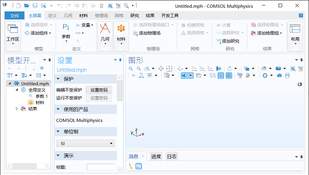Open the 添加绘图组 add plot group dropdown
This screenshot has width=309, height=175.
point(266,33)
